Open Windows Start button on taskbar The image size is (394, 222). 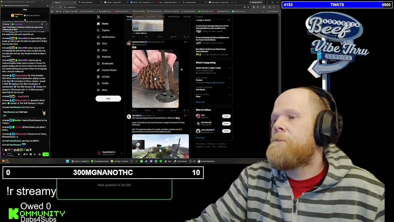[x=67, y=161]
